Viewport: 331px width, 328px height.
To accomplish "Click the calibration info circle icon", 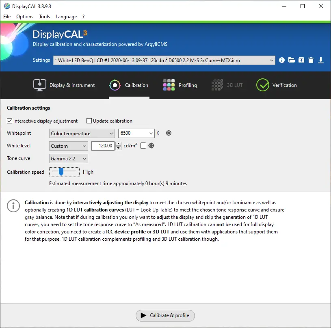I will [13, 206].
